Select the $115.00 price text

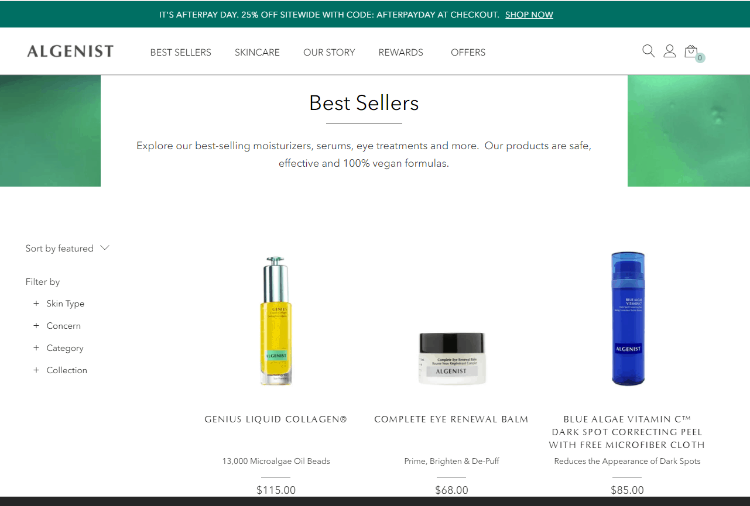(276, 490)
